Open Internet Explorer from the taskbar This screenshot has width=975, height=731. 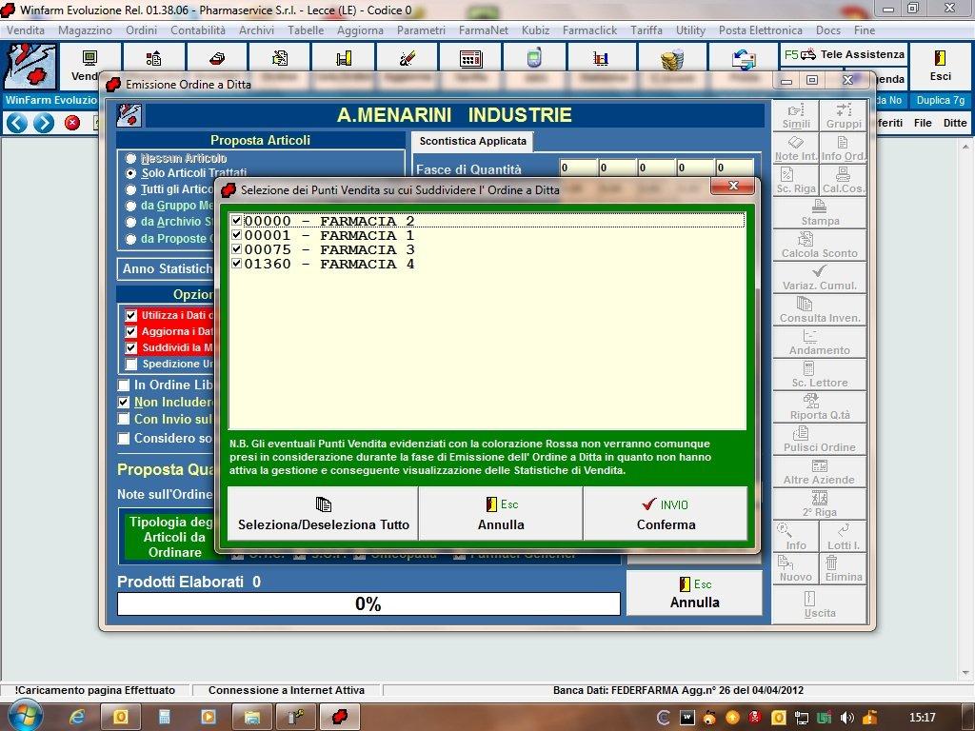tap(77, 716)
